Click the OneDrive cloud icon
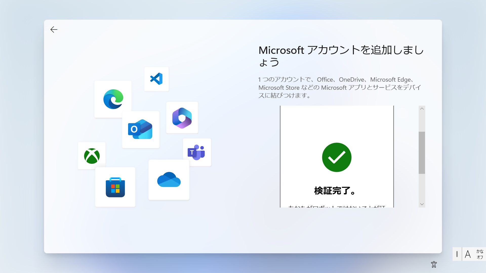The image size is (486, 273). (x=169, y=180)
